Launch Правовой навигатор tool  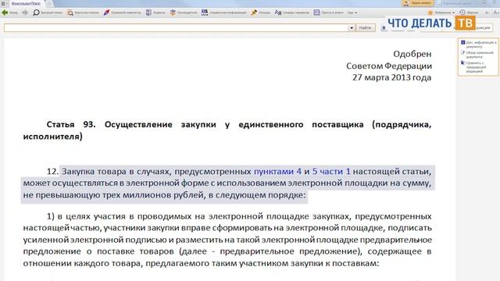(x=122, y=12)
